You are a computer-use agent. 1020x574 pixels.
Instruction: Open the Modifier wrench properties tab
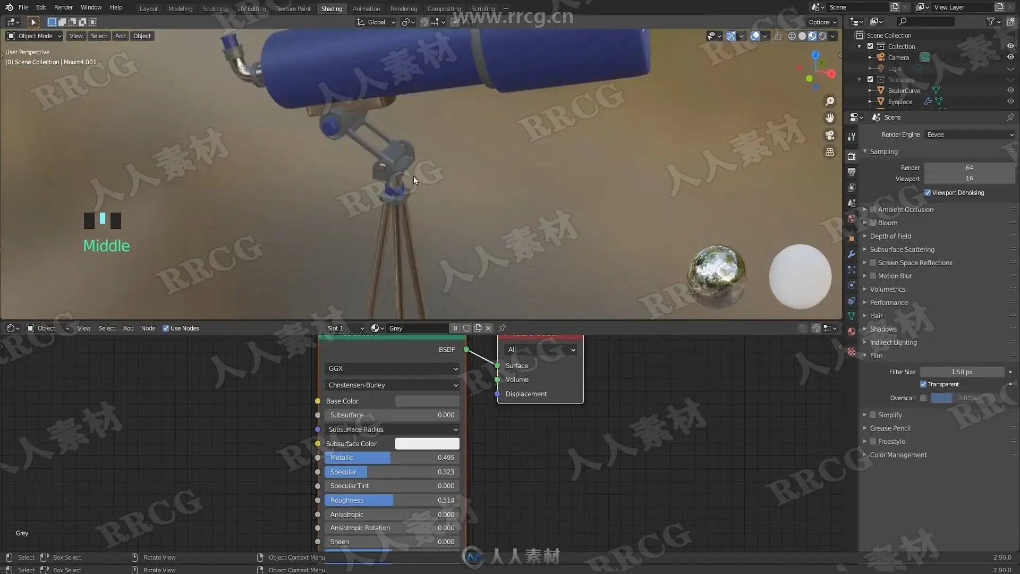(x=852, y=254)
